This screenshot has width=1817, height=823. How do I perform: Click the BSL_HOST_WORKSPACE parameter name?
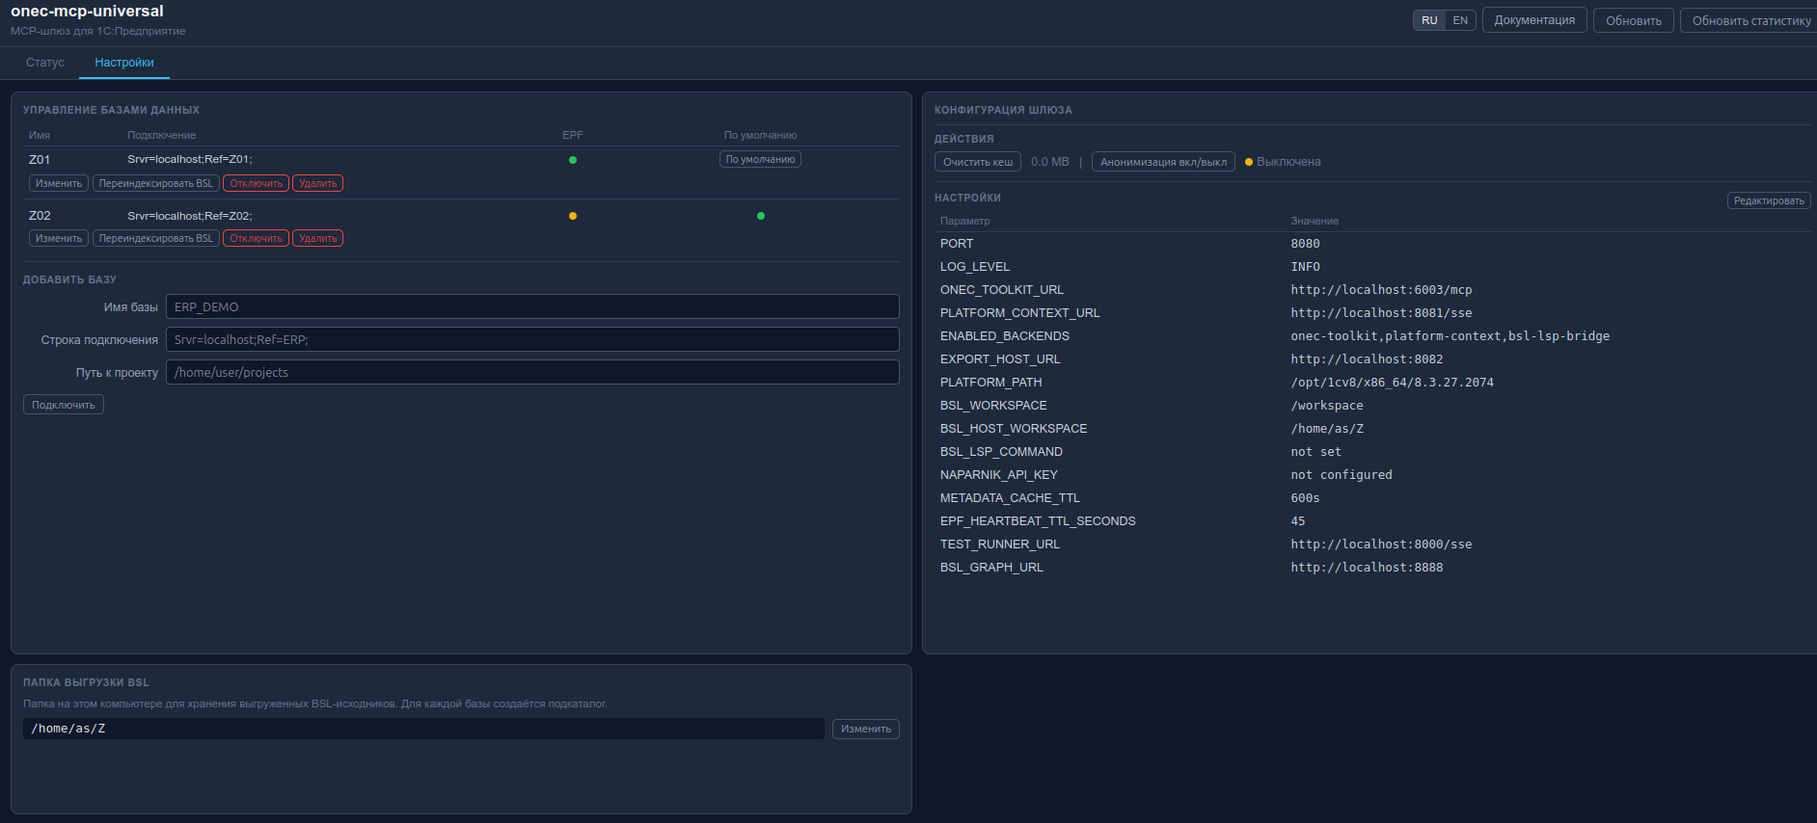tap(1014, 429)
